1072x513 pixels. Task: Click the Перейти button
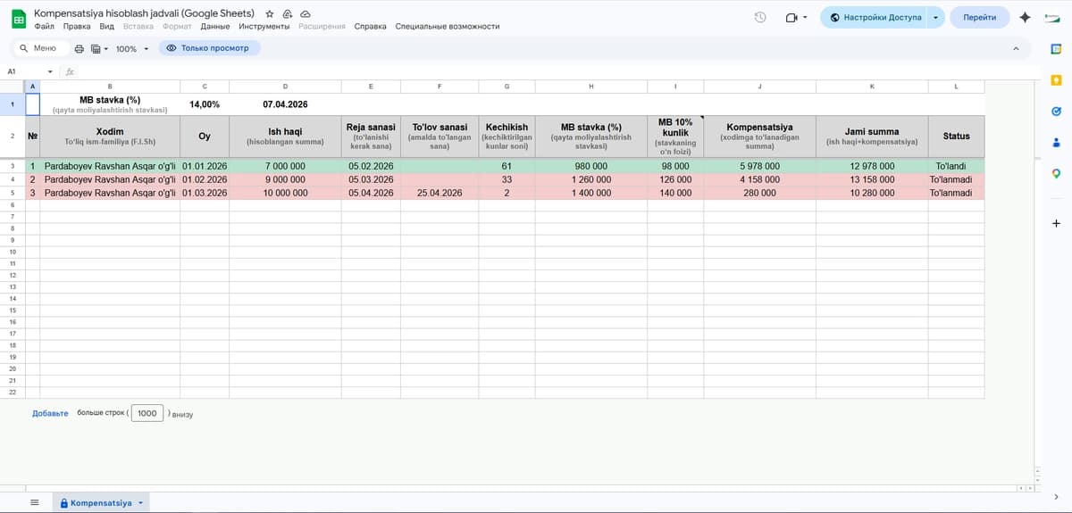point(980,17)
